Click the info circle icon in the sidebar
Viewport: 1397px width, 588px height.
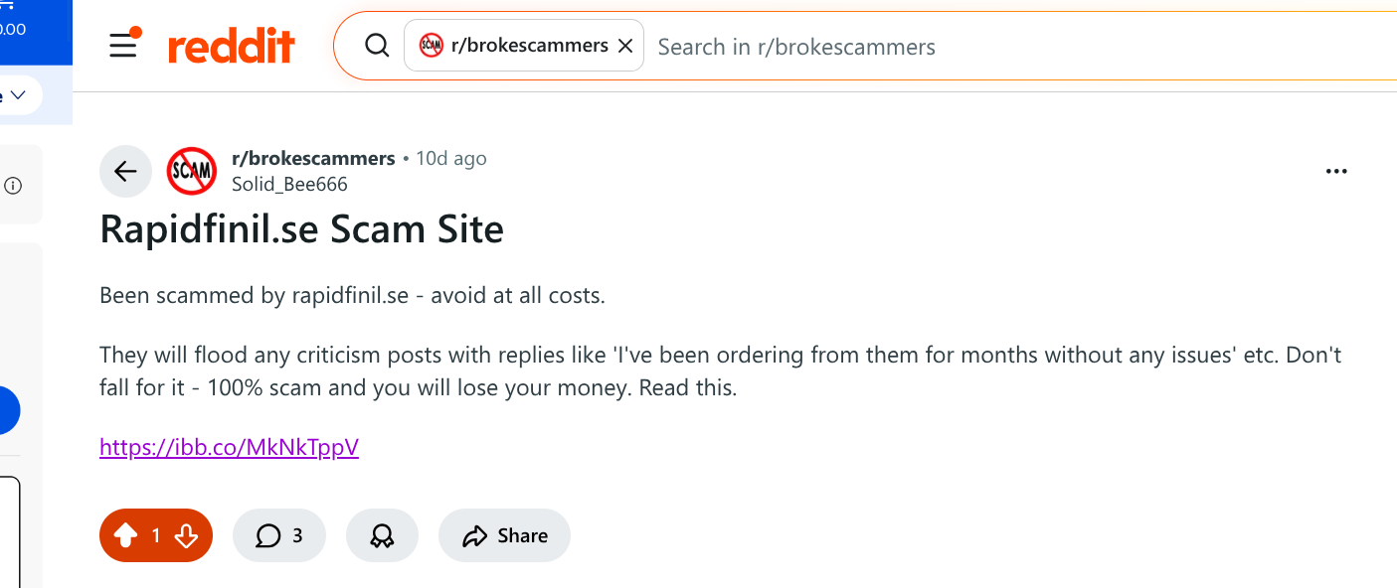[x=15, y=183]
